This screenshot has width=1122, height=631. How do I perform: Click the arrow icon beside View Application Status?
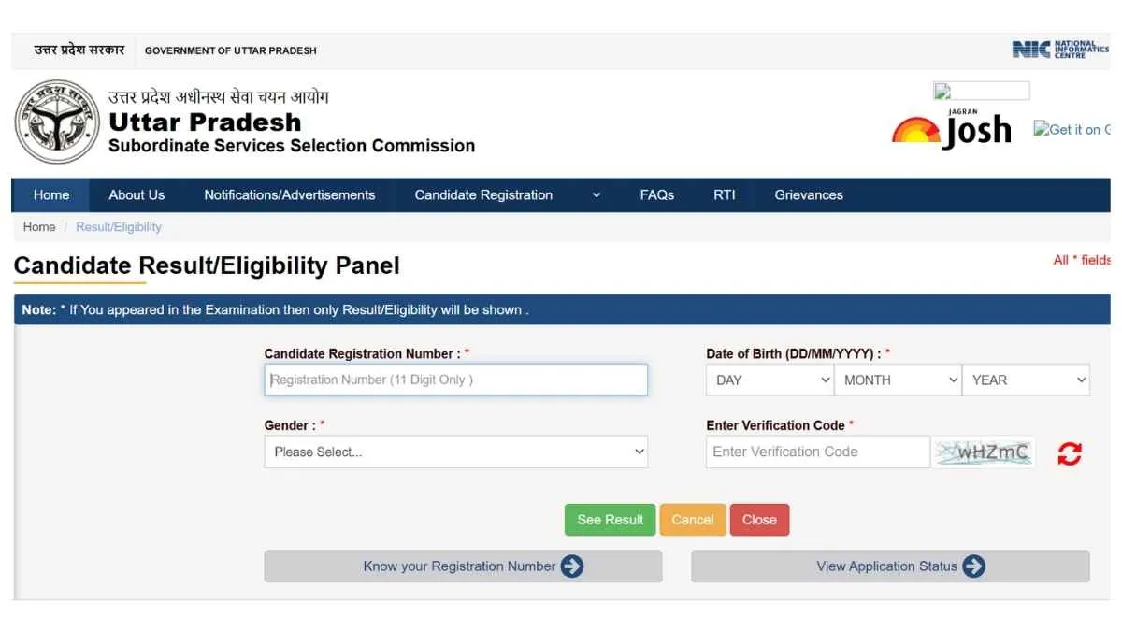click(x=974, y=566)
